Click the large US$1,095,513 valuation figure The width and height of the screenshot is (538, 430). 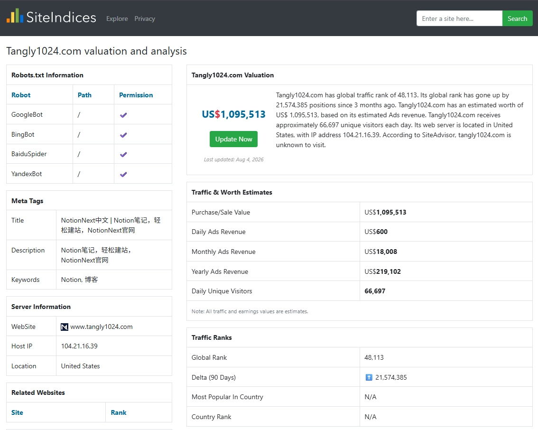click(234, 114)
